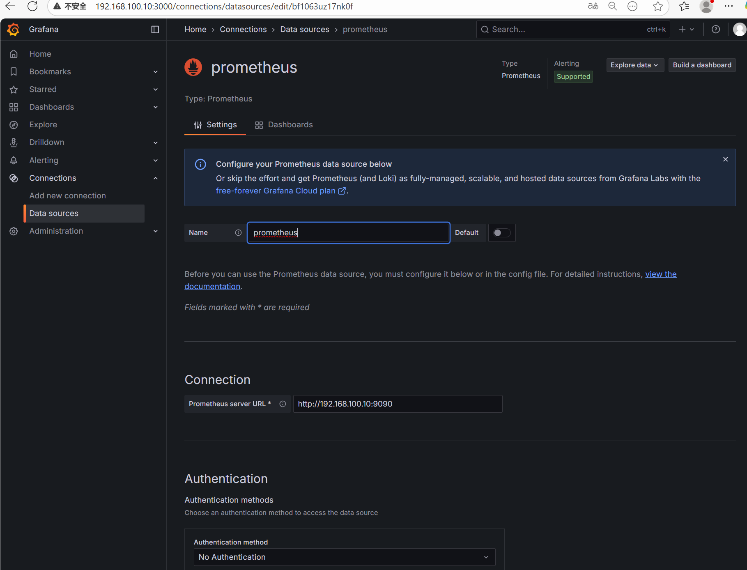Click the Grafana Search box
747x570 pixels.
click(x=573, y=30)
